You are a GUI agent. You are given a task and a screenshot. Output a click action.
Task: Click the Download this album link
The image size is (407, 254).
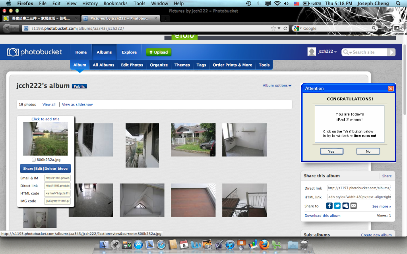(x=322, y=216)
